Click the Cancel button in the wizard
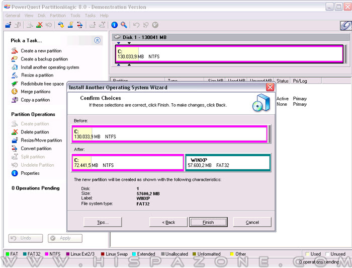 pos(252,222)
